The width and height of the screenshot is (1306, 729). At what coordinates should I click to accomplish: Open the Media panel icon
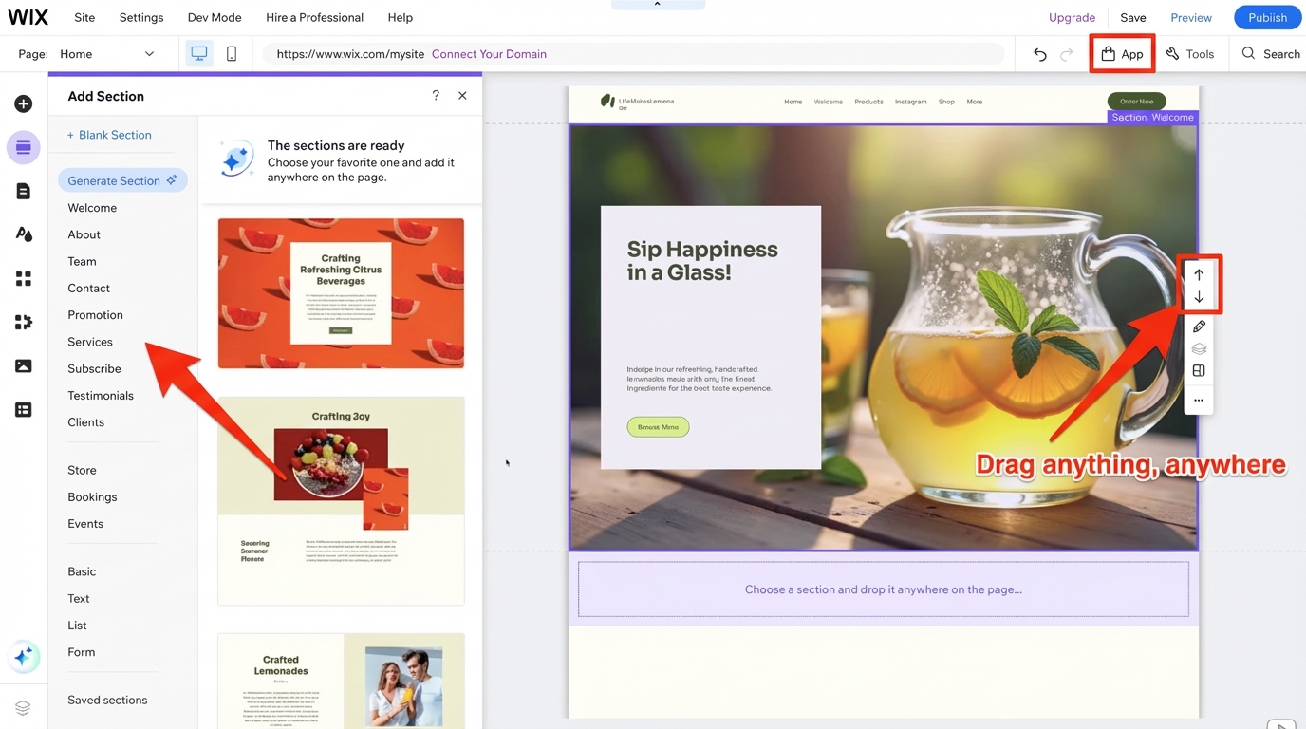coord(24,365)
